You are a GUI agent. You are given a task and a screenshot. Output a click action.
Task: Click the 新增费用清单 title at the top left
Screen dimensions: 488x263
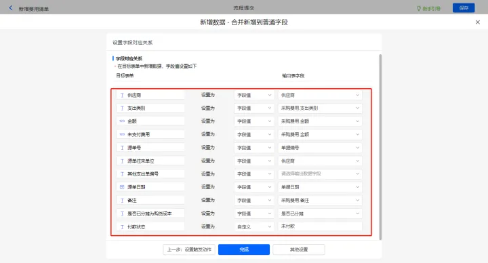click(34, 9)
